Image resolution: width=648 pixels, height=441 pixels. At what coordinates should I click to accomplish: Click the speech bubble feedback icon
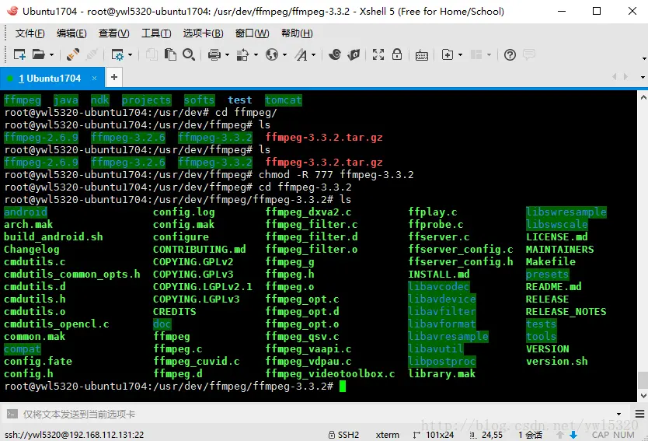529,54
